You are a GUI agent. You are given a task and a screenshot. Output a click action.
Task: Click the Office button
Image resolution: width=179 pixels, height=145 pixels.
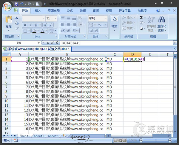point(7,6)
